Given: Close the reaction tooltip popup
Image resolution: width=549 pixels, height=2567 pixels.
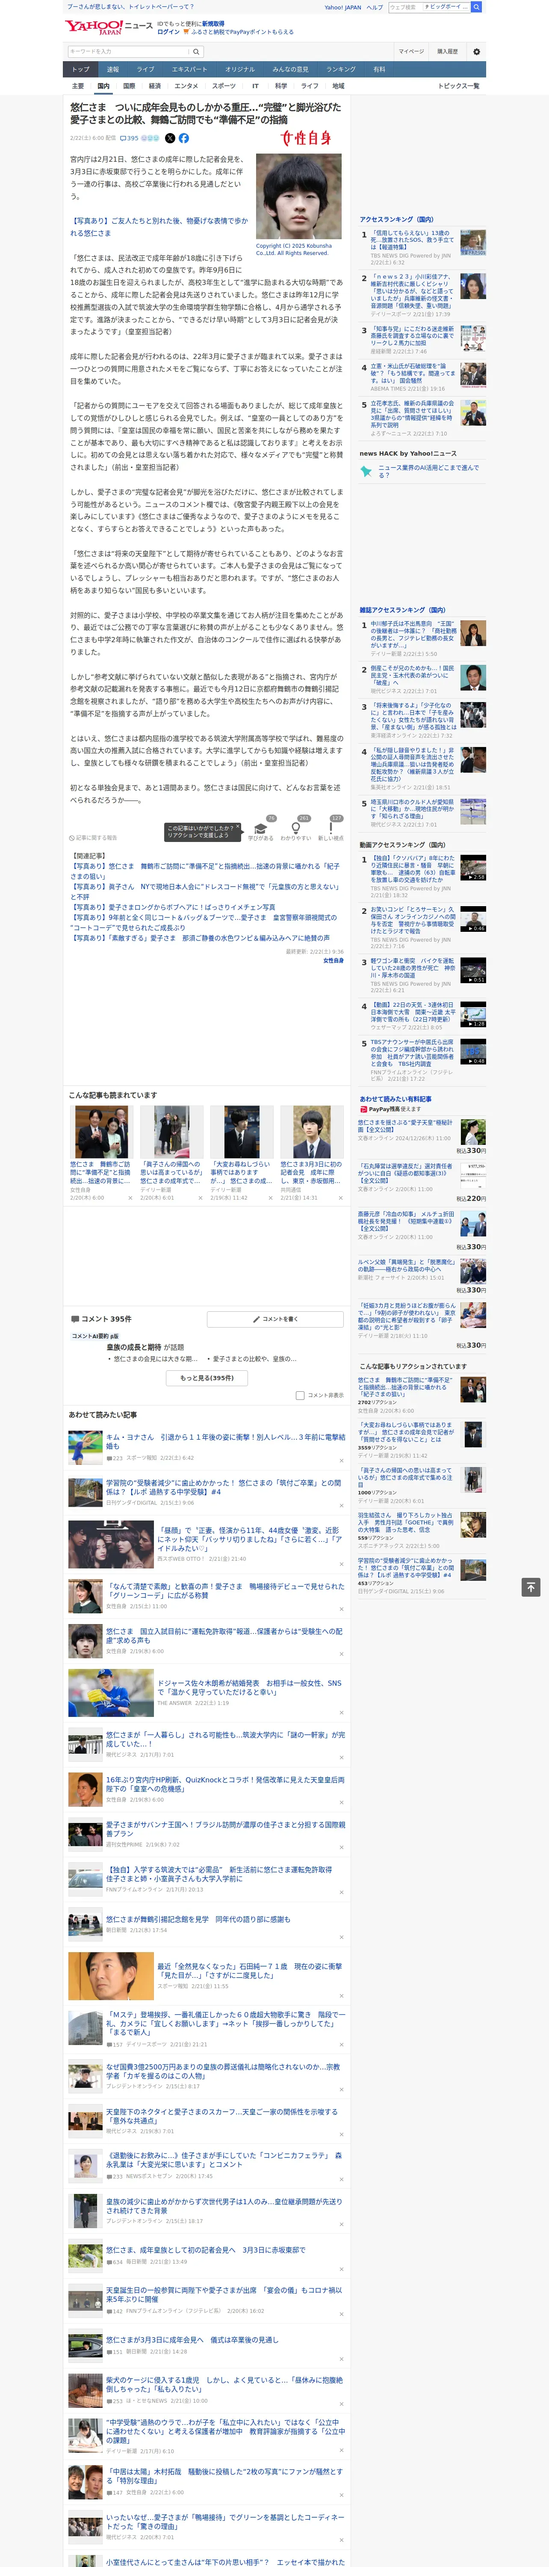Looking at the screenshot, I should click(x=239, y=827).
